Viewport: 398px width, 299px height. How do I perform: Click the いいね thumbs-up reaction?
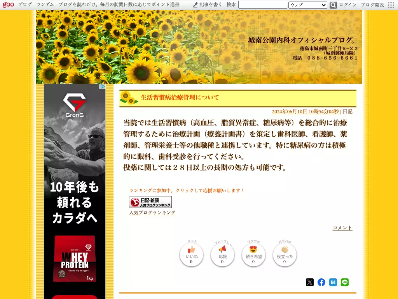(x=191, y=255)
